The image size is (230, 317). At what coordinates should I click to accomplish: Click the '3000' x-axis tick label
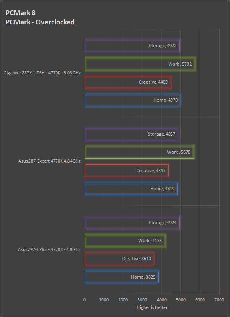[x=142, y=300]
